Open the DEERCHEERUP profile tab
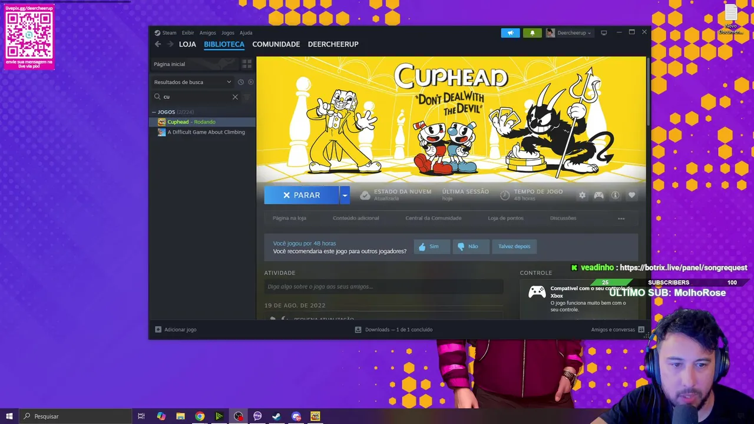 coord(333,44)
